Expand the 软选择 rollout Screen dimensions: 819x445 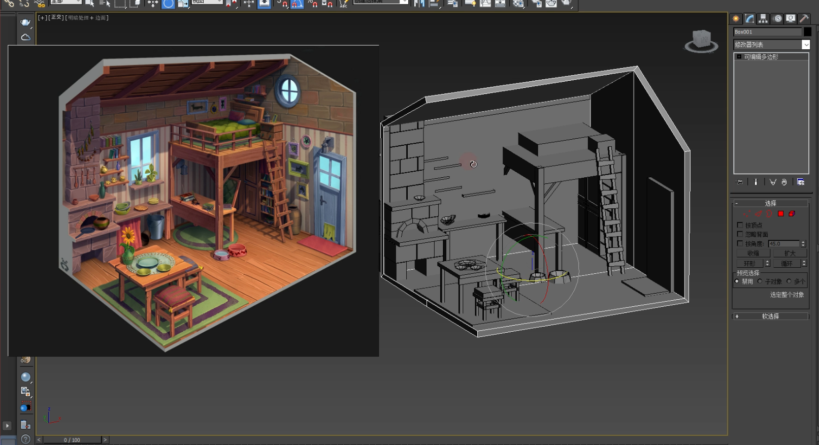tap(770, 316)
